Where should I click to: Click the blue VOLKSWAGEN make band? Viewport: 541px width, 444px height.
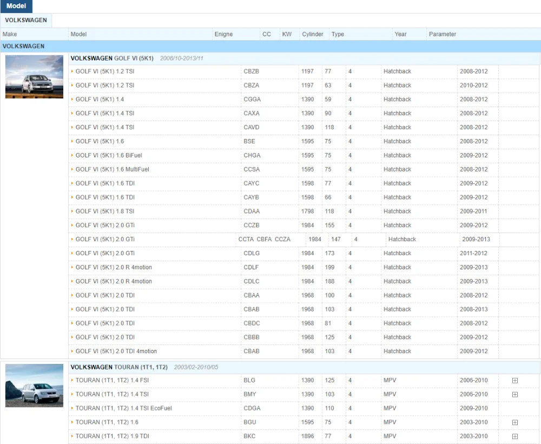pyautogui.click(x=270, y=46)
